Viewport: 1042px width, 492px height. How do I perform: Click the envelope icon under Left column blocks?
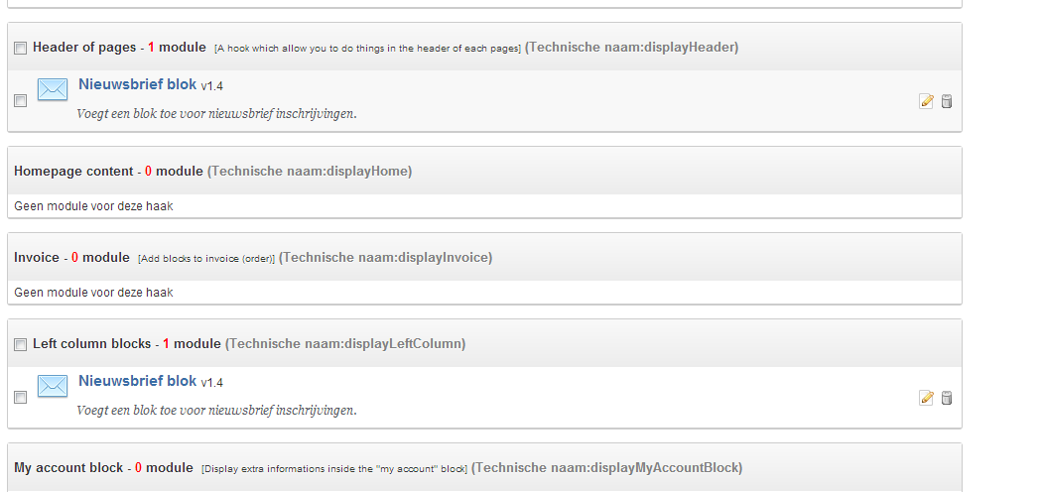click(53, 387)
